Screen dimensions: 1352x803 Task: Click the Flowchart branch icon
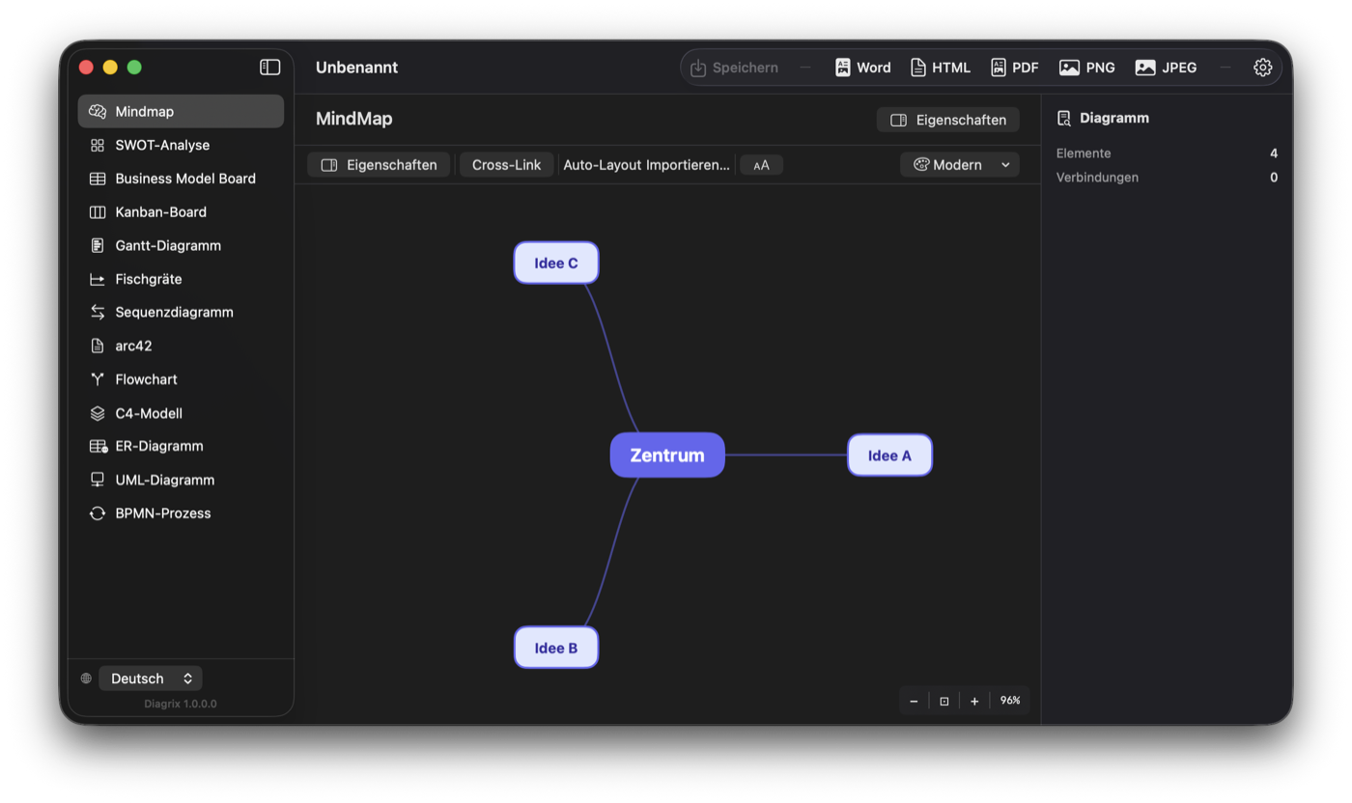98,379
